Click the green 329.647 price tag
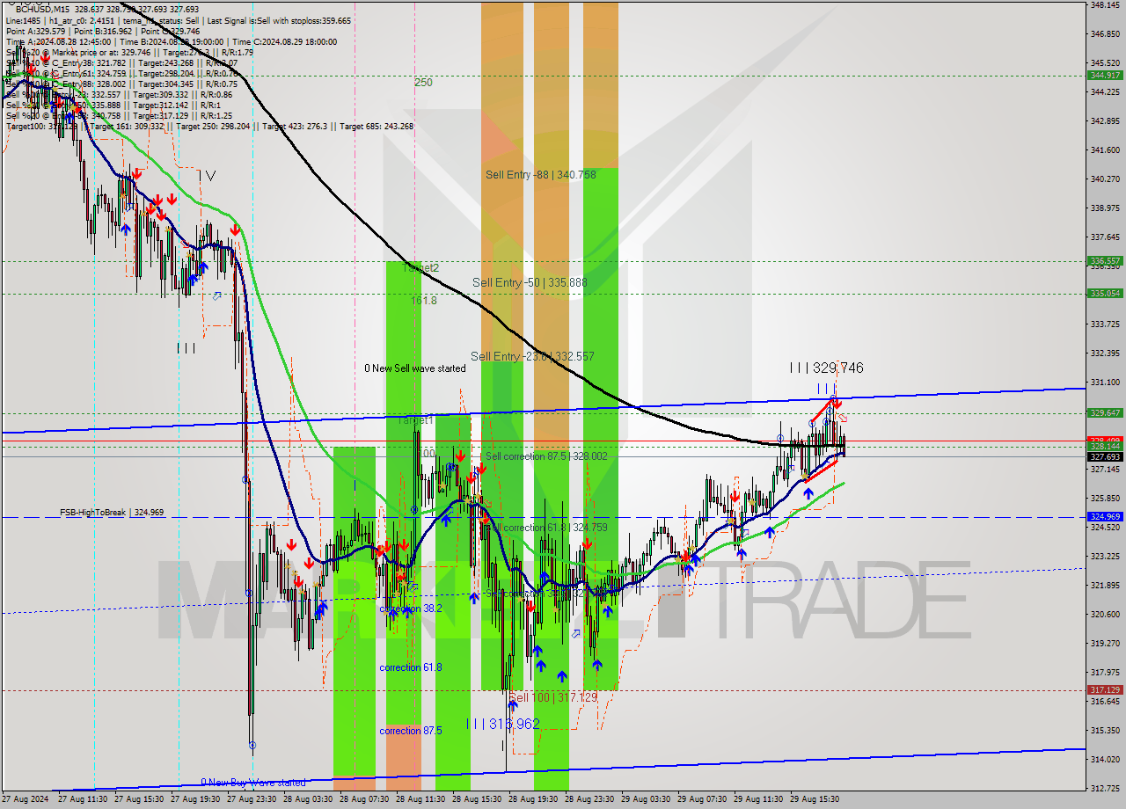 click(1106, 413)
